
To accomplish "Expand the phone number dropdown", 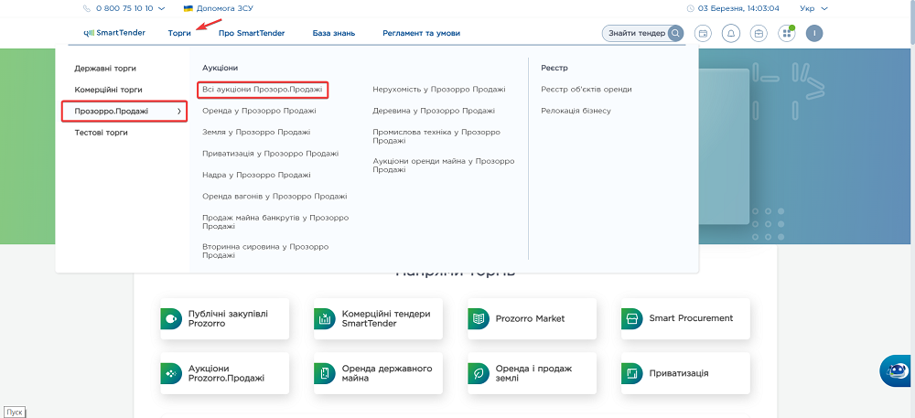I will point(161,8).
